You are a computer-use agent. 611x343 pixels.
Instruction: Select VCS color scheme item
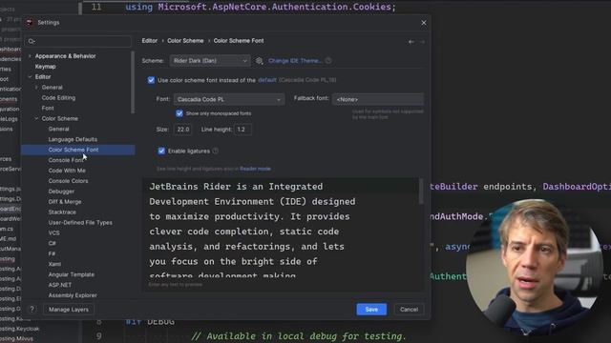click(53, 232)
